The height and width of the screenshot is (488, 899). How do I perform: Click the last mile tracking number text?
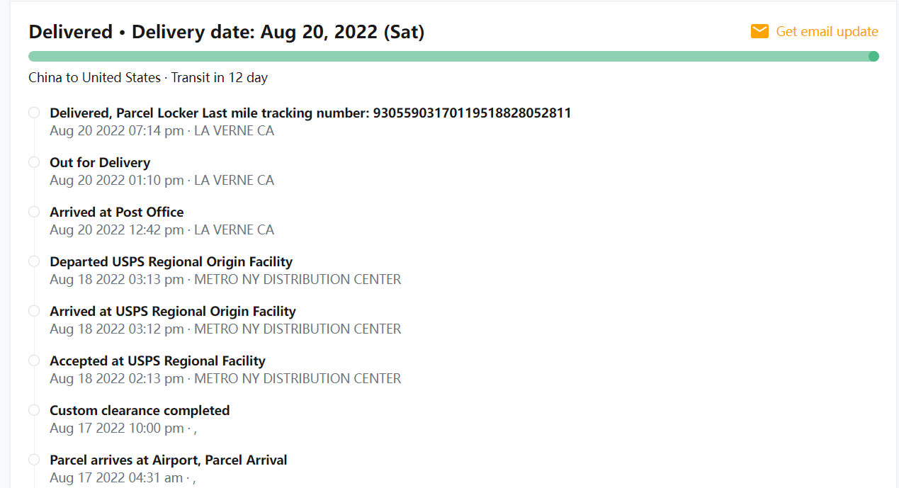(472, 113)
